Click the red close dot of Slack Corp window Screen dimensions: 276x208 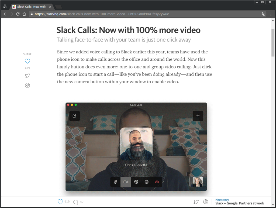[68, 105]
